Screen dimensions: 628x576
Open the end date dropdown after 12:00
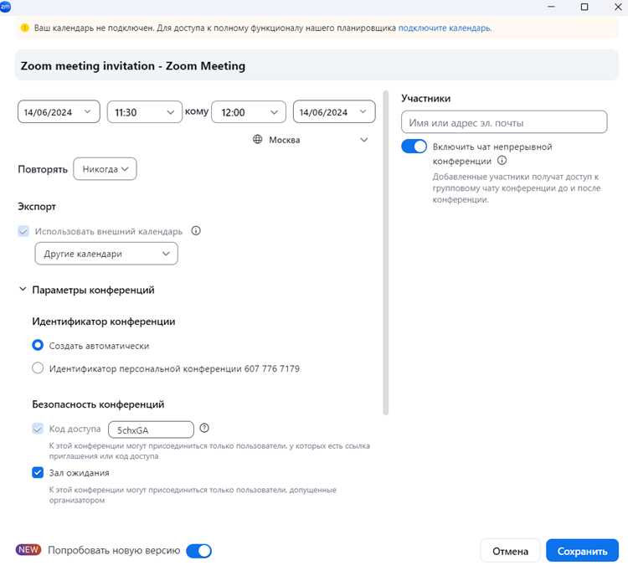coord(334,111)
